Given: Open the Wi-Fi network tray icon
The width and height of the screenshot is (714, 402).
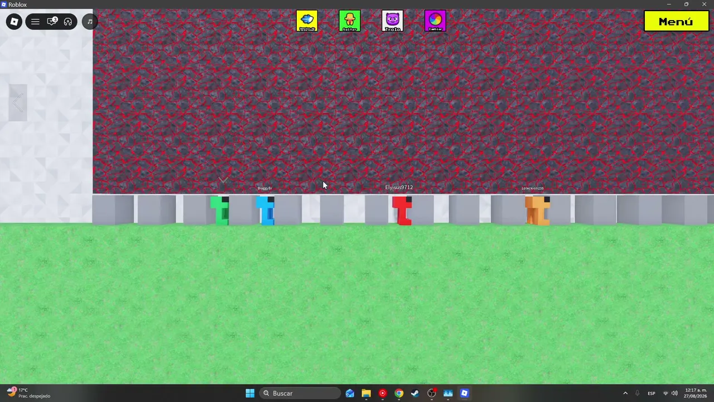Looking at the screenshot, I should click(665, 393).
